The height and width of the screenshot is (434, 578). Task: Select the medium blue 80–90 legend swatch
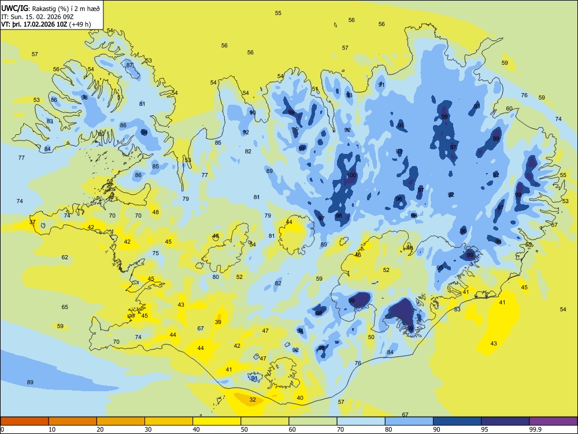point(409,421)
